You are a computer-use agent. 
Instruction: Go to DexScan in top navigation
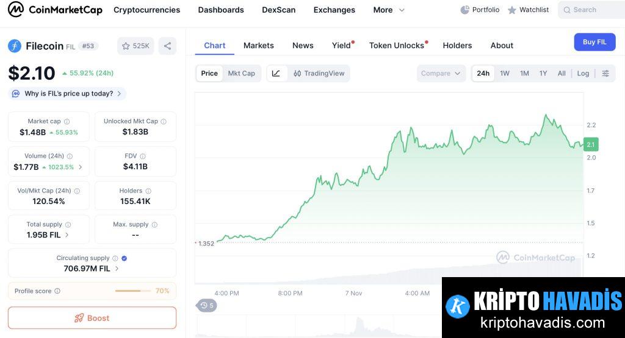click(278, 10)
